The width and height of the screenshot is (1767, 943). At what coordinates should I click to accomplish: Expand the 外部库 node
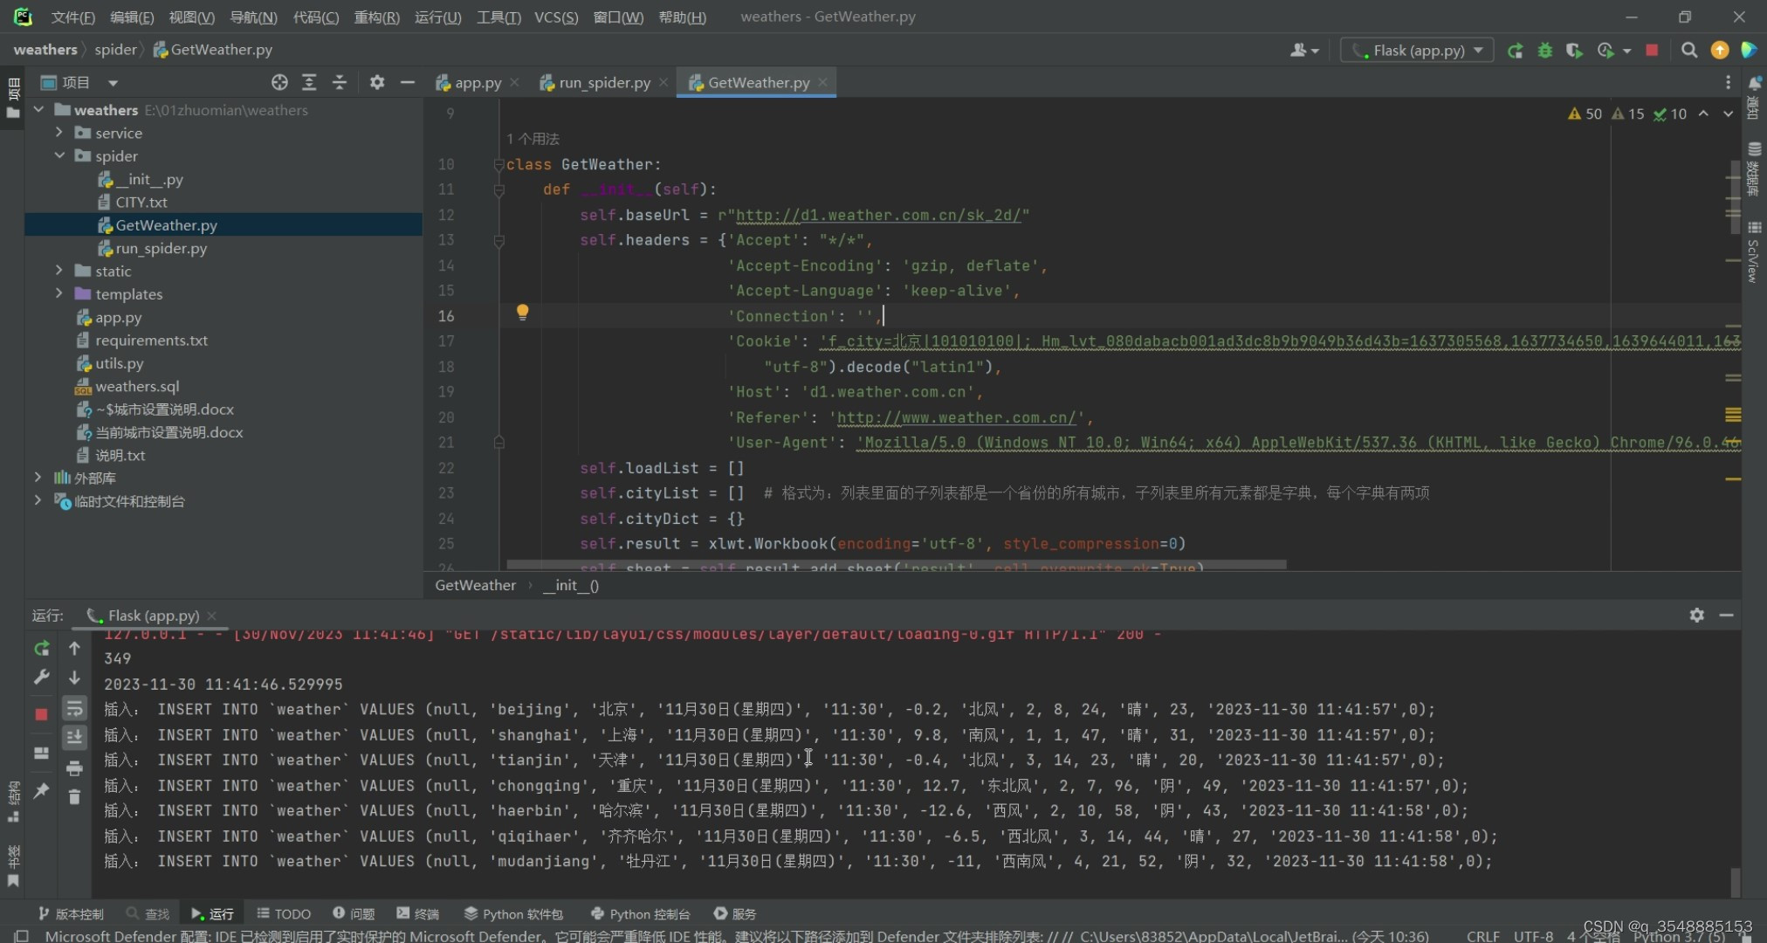(x=38, y=478)
